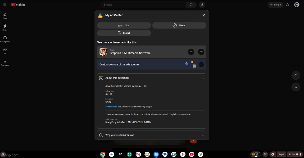The width and height of the screenshot is (304, 158).
Task: Open YouTube hamburger guide menu
Action: pyautogui.click(x=5, y=5)
